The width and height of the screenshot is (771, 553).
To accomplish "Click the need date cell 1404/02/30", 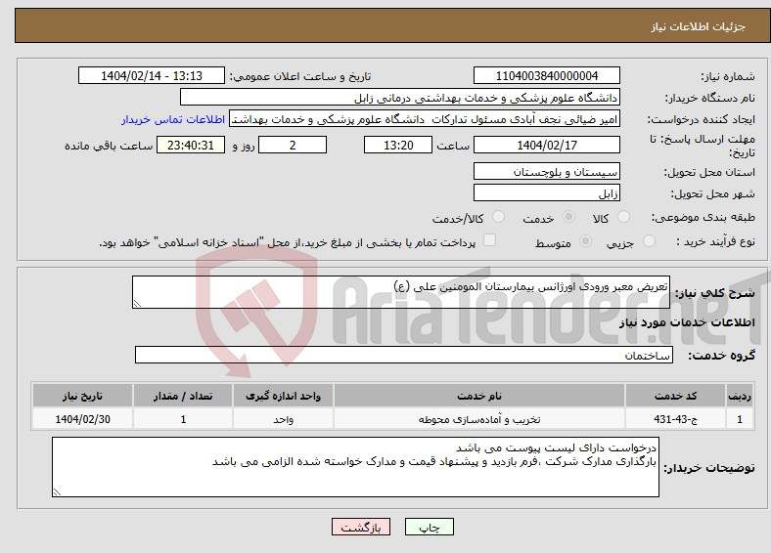I will [82, 419].
